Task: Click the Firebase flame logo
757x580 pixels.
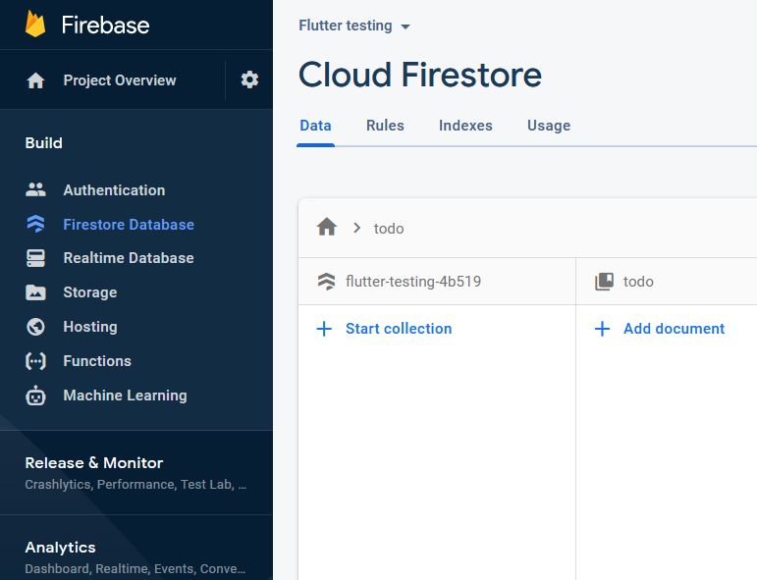Action: click(x=36, y=25)
